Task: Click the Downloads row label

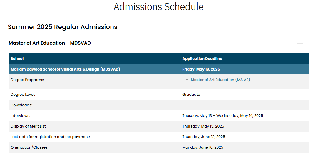Action: (x=21, y=105)
